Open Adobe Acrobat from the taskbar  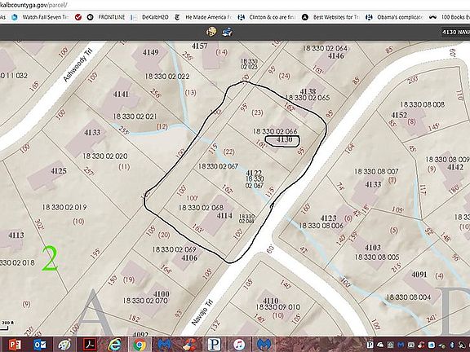pos(90,345)
